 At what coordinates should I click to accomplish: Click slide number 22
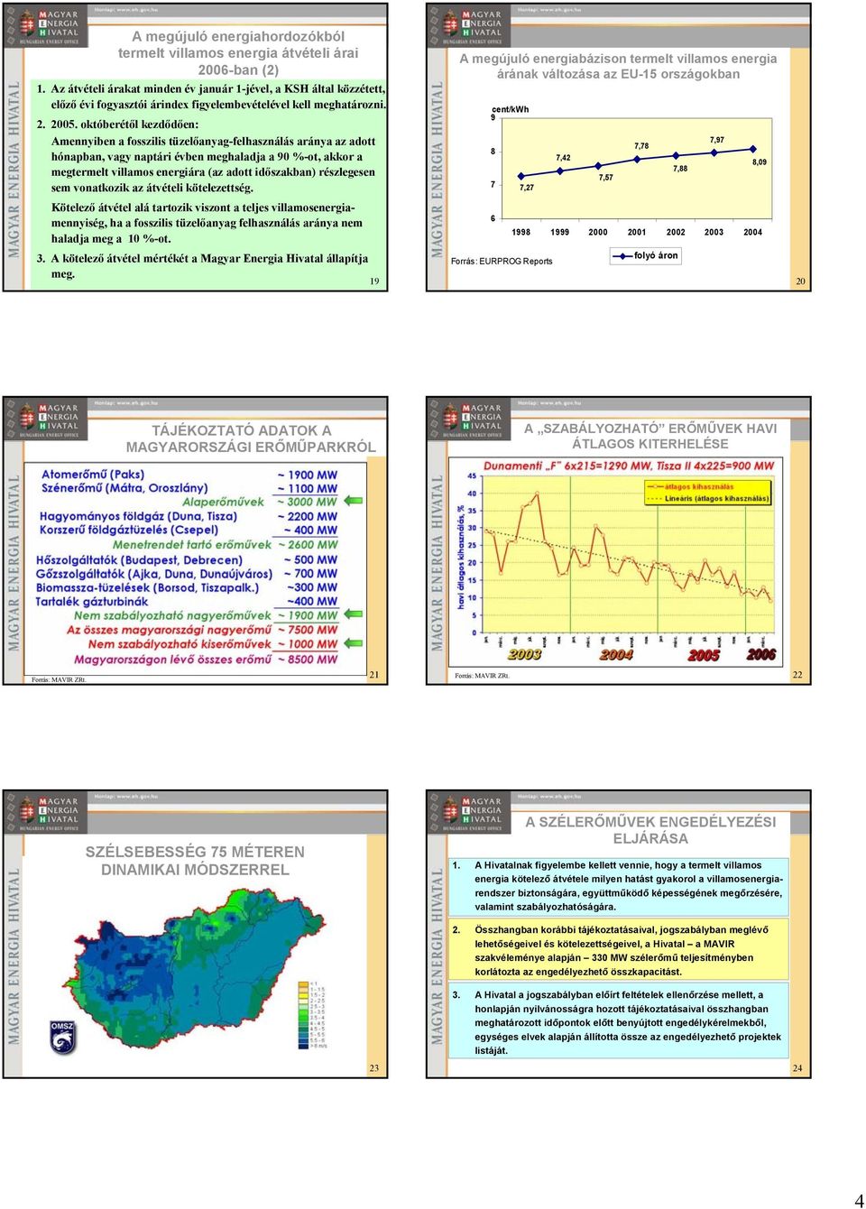click(797, 675)
